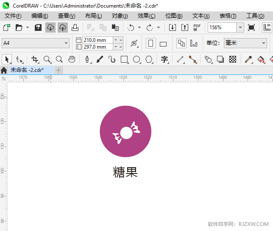This screenshot has width=273, height=231.
Task: Select the Zoom magnifier tool
Action: pyautogui.click(x=47, y=60)
